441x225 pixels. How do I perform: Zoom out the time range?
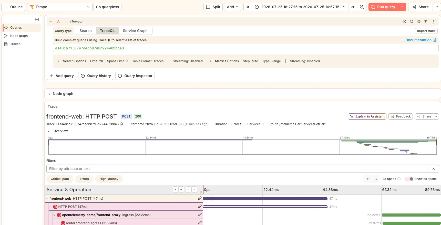[362, 7]
